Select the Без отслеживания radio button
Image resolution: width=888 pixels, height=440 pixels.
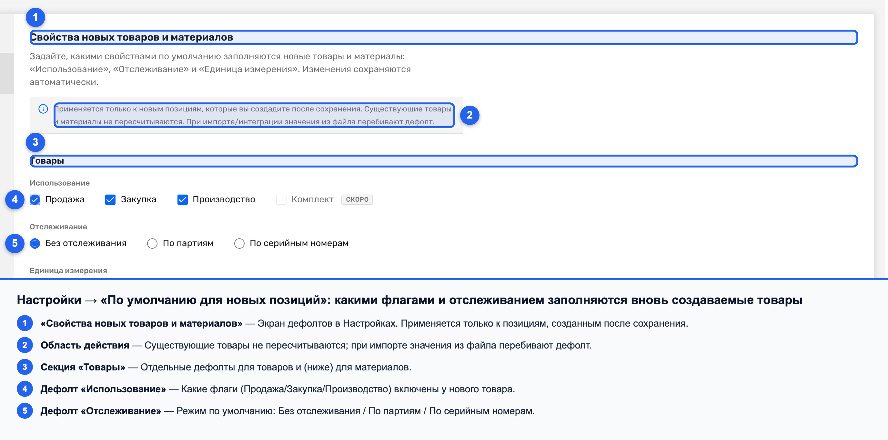[35, 244]
